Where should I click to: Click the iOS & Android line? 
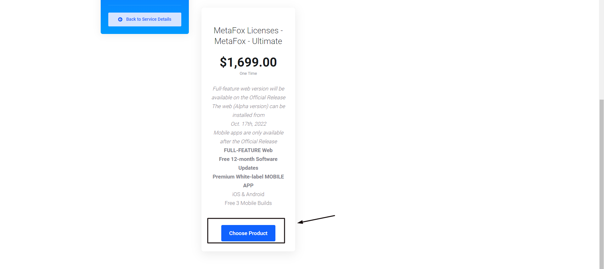click(248, 194)
